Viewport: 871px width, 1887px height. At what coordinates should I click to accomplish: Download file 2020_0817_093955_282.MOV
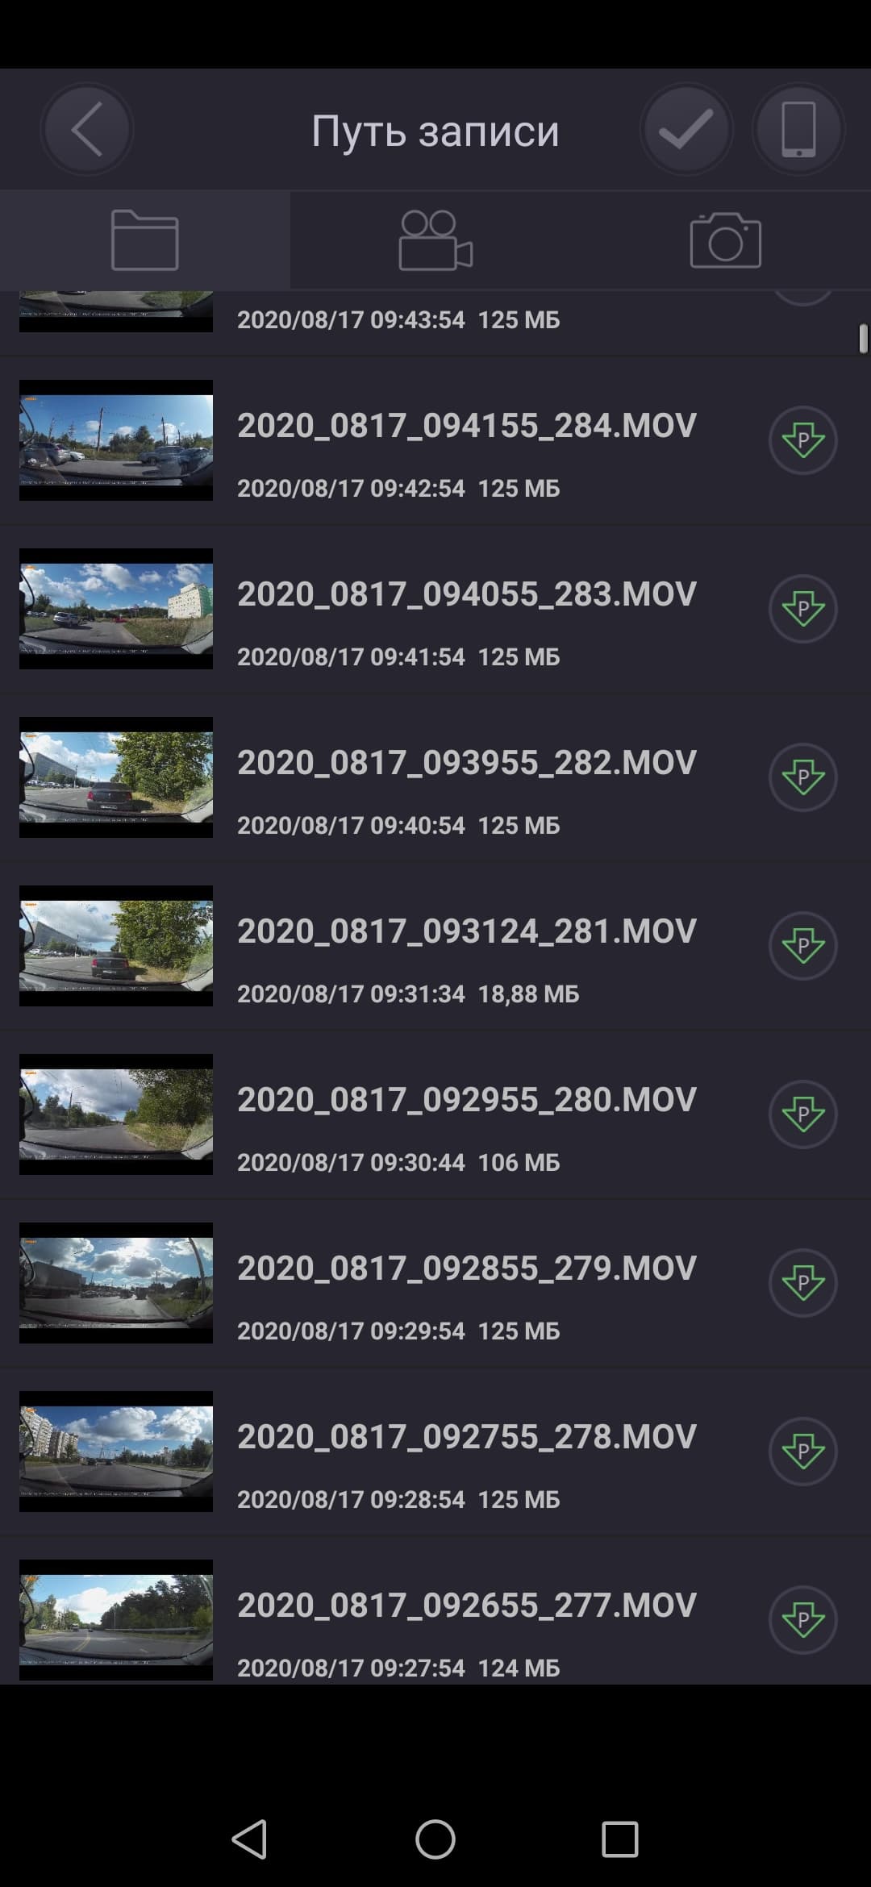click(802, 777)
